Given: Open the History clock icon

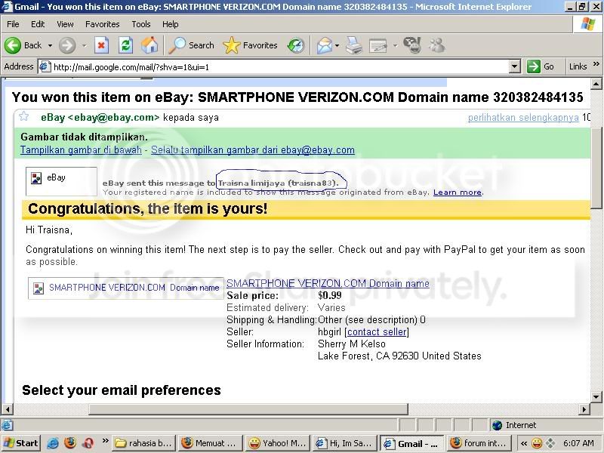Looking at the screenshot, I should pos(296,45).
